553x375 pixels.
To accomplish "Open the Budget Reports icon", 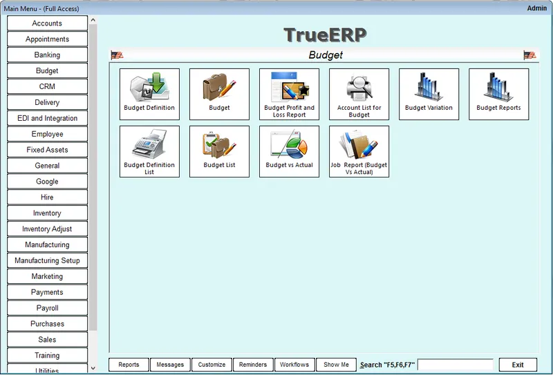I will pyautogui.click(x=498, y=94).
